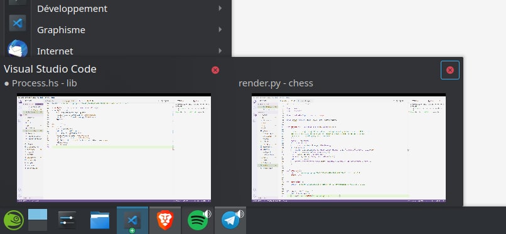The width and height of the screenshot is (506, 234).
Task: Click the Visual Studio Code taskbar icon
Action: tap(132, 220)
